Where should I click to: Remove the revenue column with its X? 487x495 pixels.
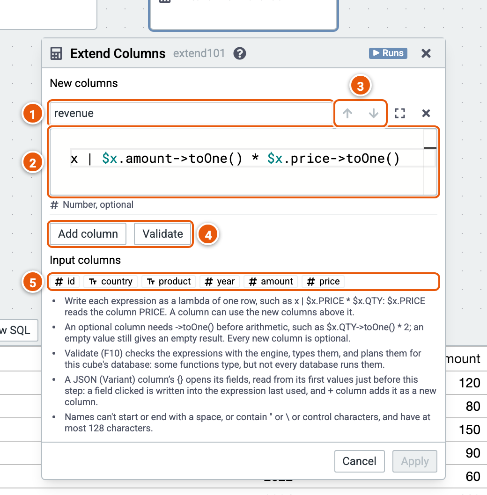point(426,113)
